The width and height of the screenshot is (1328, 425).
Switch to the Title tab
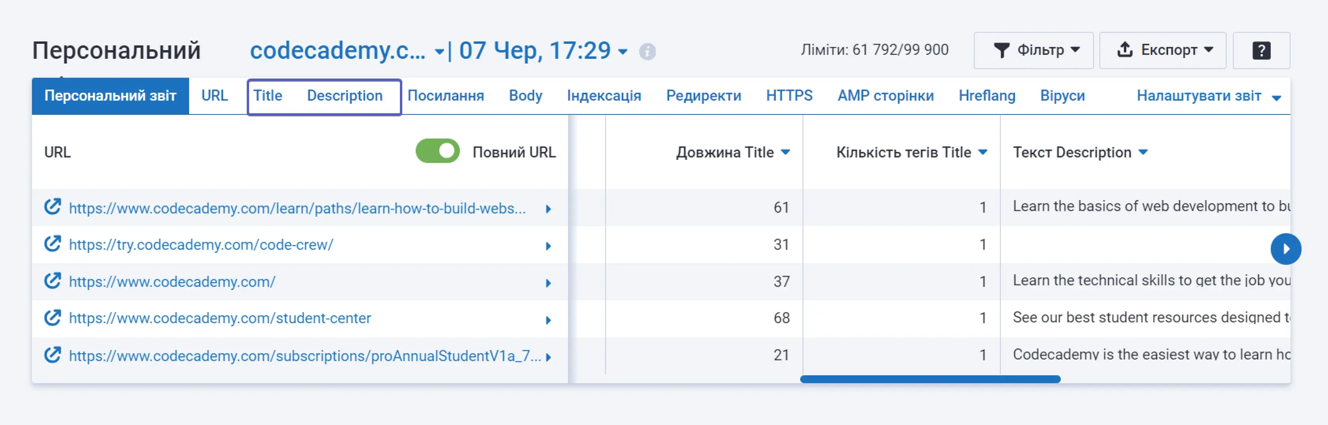click(x=268, y=96)
